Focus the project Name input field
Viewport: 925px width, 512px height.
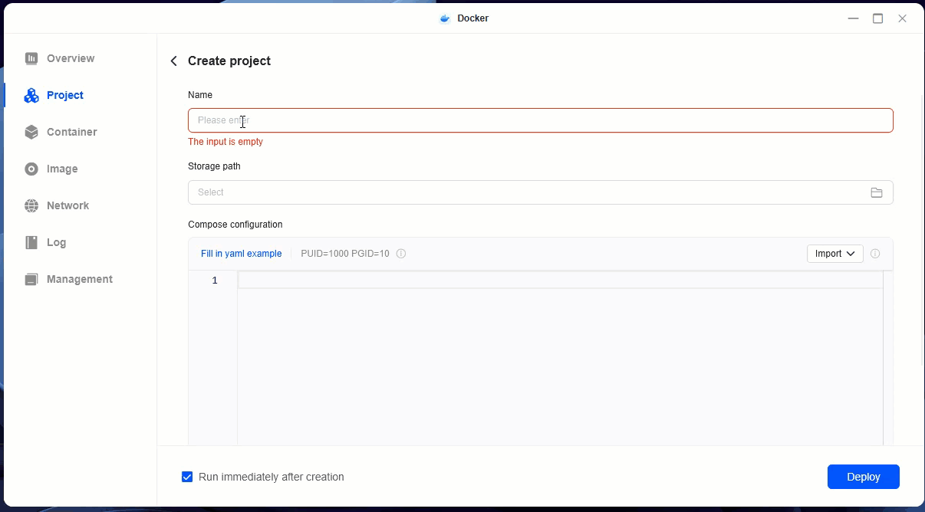pos(540,120)
